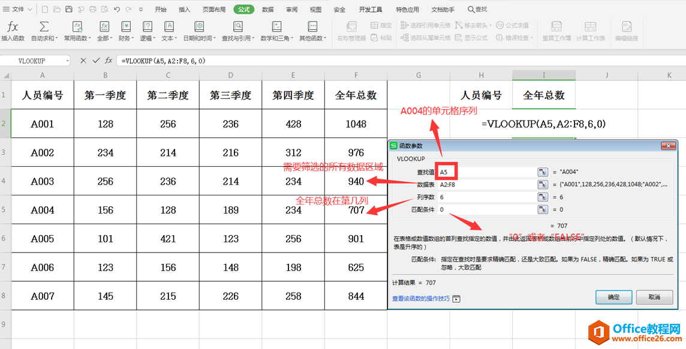Click the 显示公式 toolbar item

coord(471,38)
